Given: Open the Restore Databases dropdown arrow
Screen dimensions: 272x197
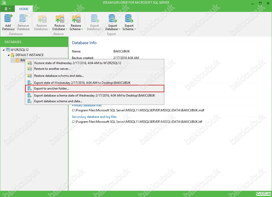Looking at the screenshot, I should (49, 29).
